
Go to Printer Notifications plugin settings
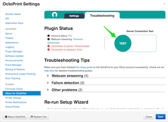pos(16,102)
